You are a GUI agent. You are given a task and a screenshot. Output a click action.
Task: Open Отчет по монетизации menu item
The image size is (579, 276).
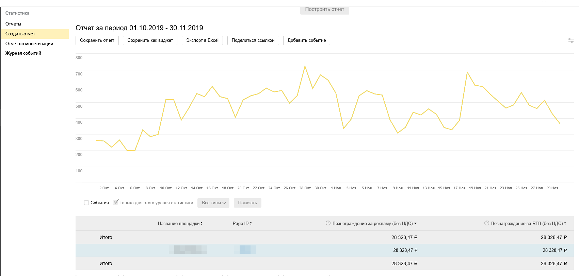click(x=29, y=44)
